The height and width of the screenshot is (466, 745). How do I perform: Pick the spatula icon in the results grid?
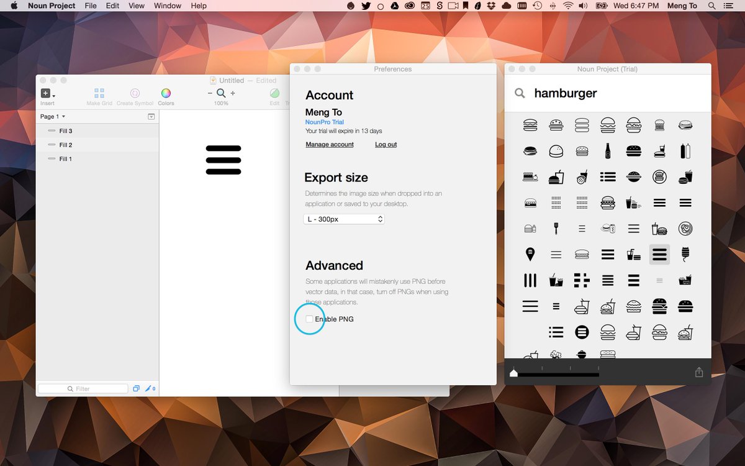tap(556, 228)
